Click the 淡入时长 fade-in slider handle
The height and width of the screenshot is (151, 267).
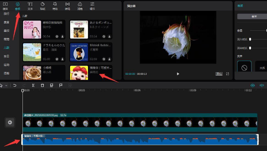pyautogui.click(x=250, y=39)
